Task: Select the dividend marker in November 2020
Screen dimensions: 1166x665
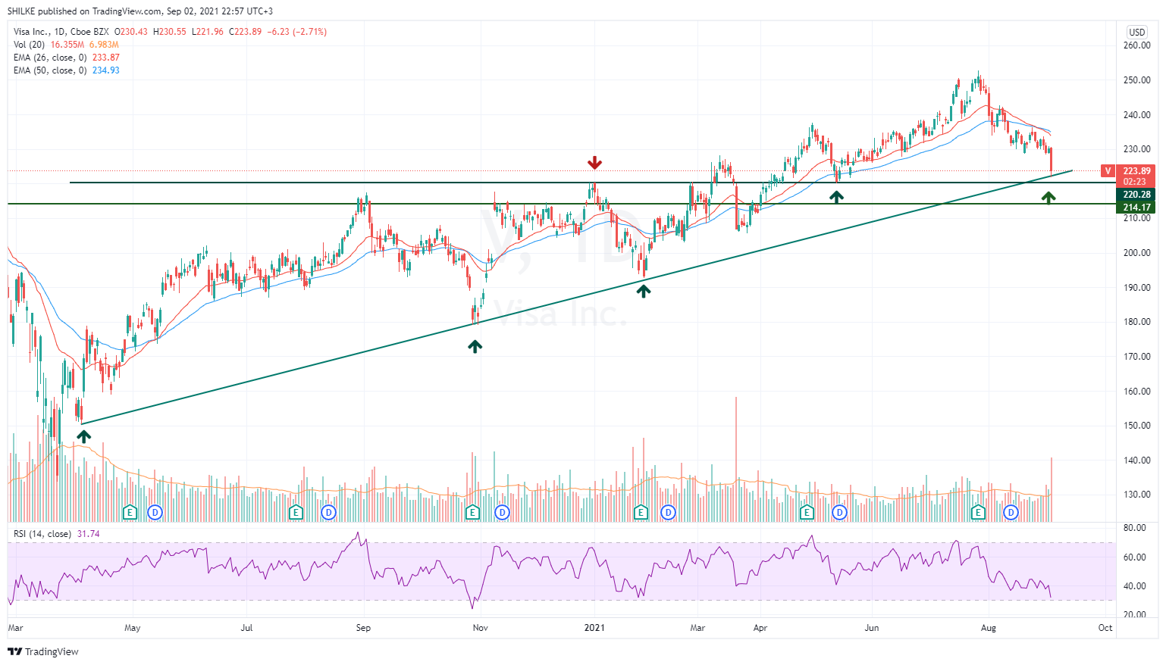Action: coord(502,513)
